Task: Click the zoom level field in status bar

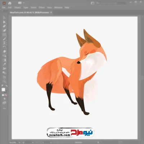Action: [13, 143]
